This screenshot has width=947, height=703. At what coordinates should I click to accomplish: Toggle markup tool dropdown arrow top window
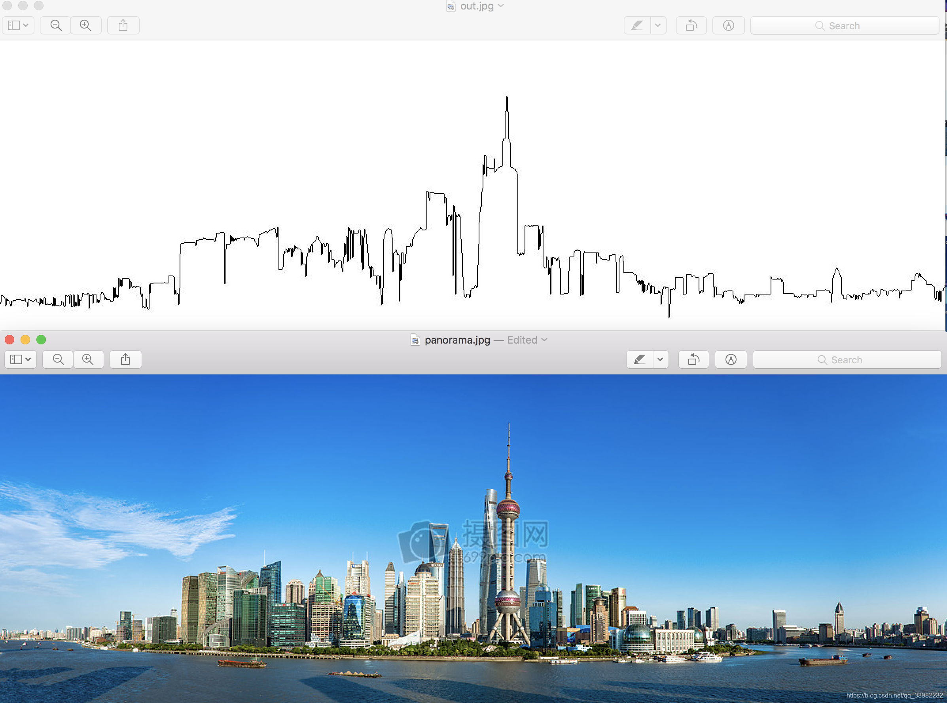point(659,25)
